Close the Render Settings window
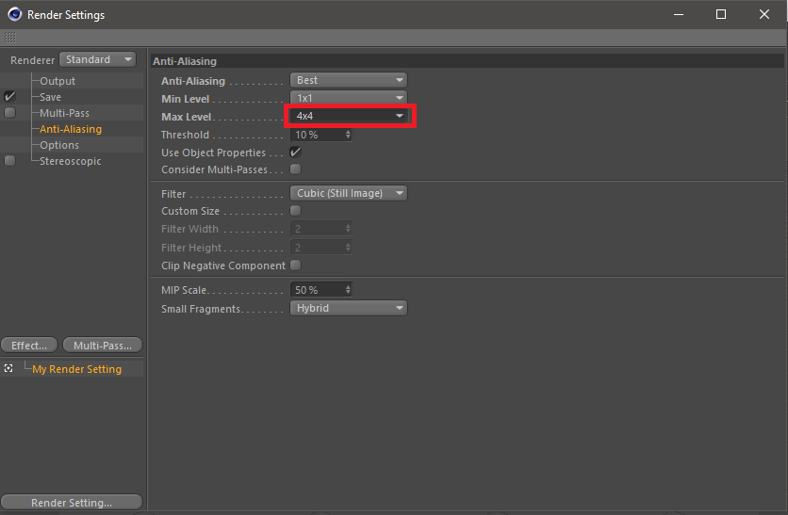 [763, 14]
